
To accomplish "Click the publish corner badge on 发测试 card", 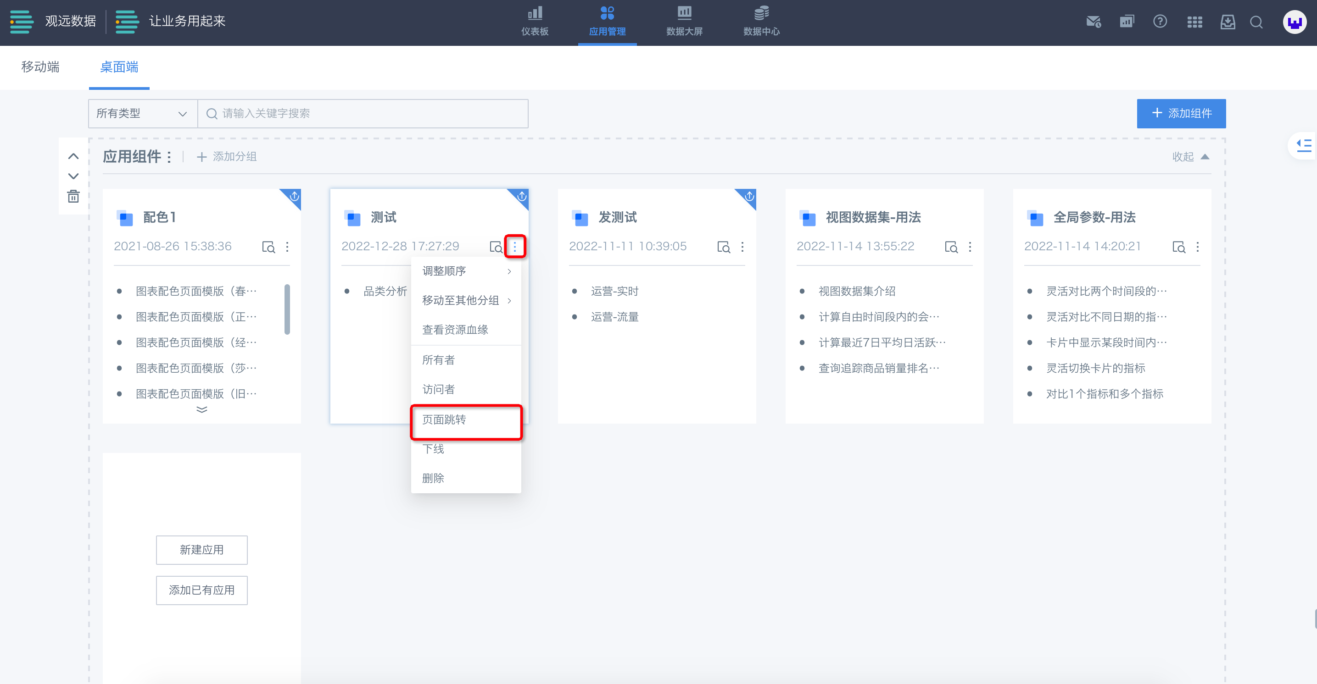I will pyautogui.click(x=748, y=197).
